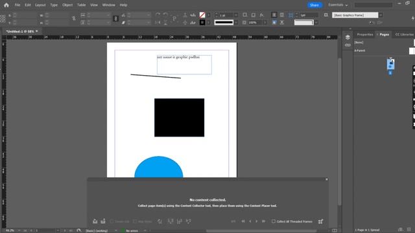Click the fill swatch with red slash

[x=202, y=15]
